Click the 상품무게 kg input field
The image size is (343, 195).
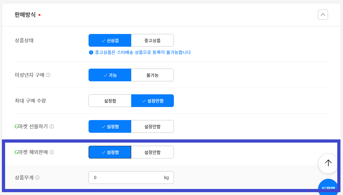[x=127, y=178]
